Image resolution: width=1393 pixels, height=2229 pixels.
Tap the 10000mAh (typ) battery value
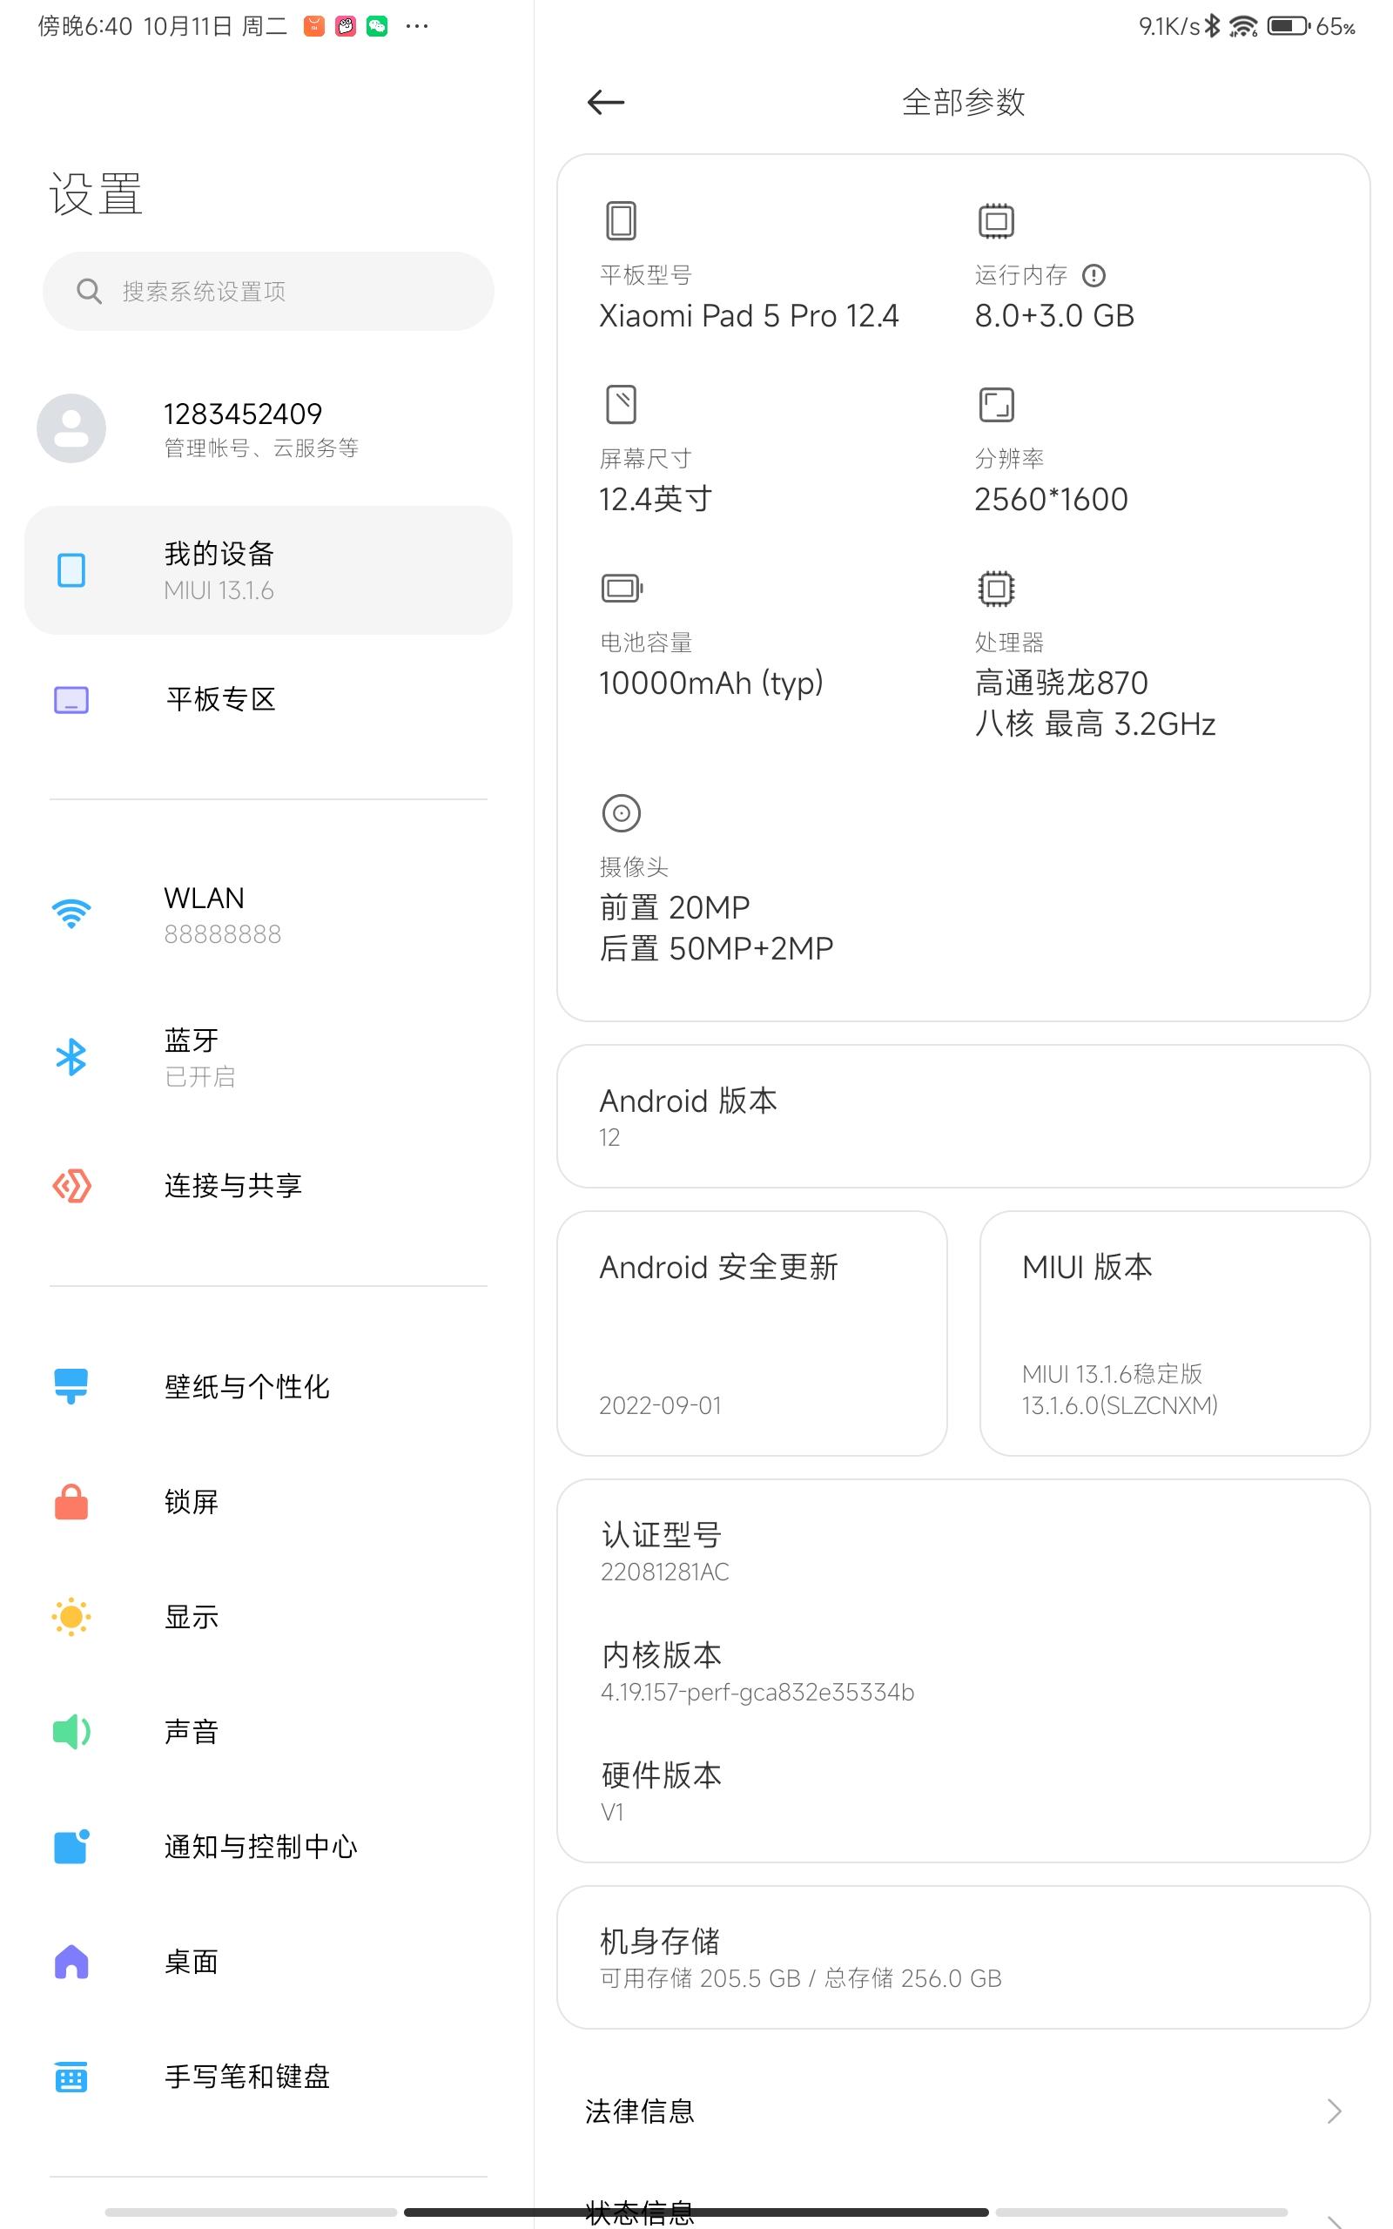710,684
